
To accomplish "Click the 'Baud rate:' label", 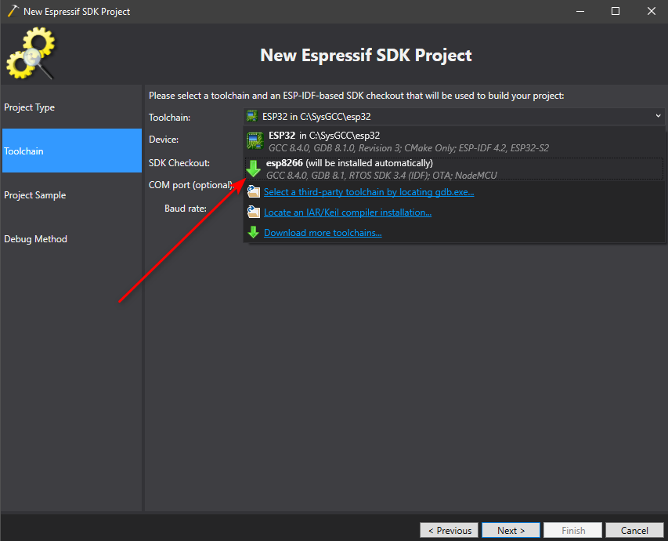I will (x=186, y=209).
